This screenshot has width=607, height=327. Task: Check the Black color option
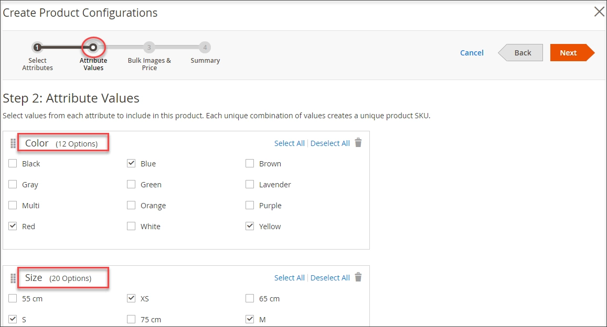click(x=13, y=163)
